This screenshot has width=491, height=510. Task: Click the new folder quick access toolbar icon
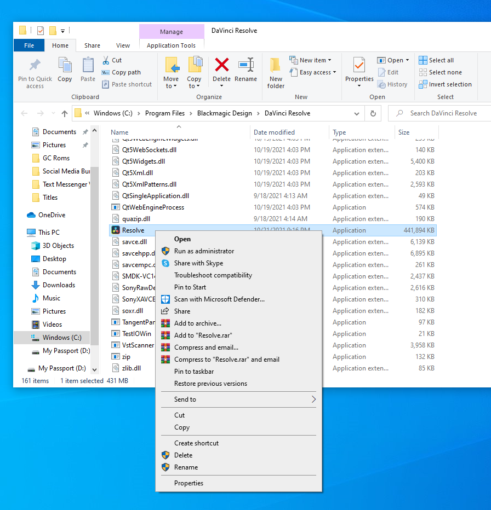(53, 31)
